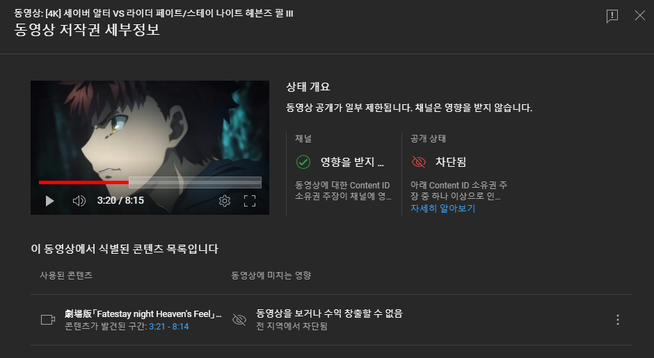Click the claimed segment on the timeline
Image resolution: width=654 pixels, height=358 pixels.
tap(196, 182)
